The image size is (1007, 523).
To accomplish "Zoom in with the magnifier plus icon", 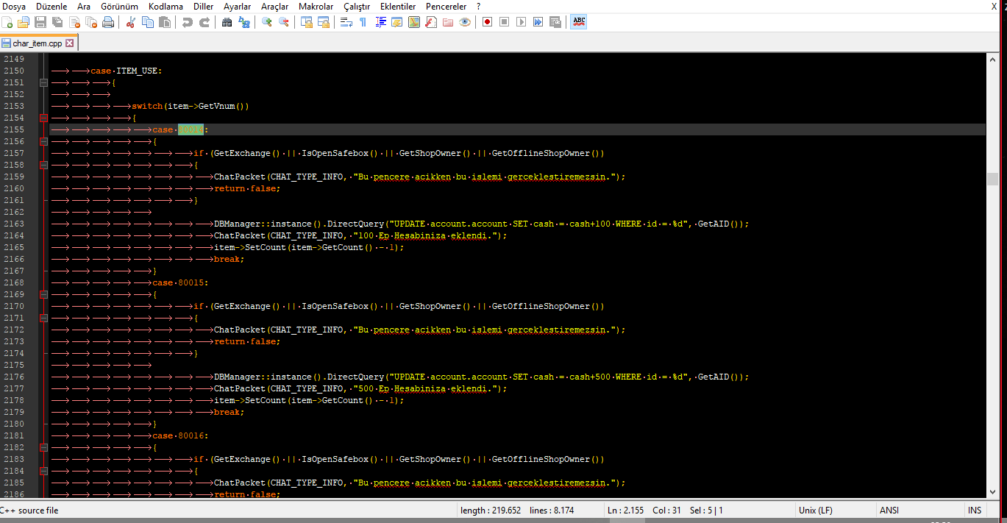I will (x=267, y=22).
